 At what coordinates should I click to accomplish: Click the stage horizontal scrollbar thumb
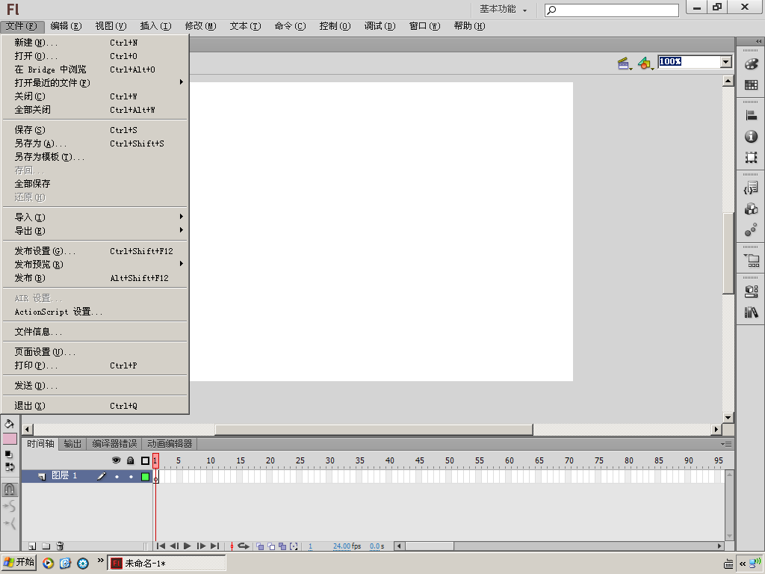374,430
